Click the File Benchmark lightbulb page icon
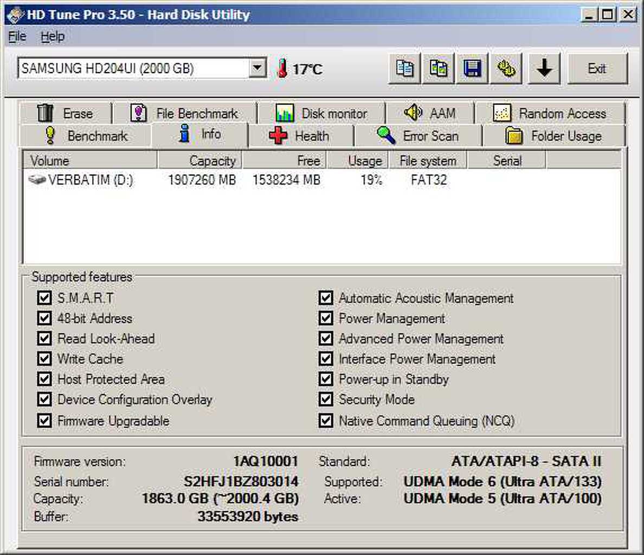The width and height of the screenshot is (644, 555). (138, 113)
